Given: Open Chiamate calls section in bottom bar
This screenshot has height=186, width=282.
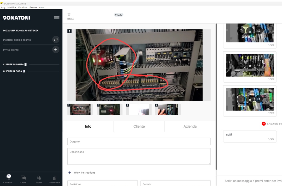Looking at the screenshot, I should point(8,179).
